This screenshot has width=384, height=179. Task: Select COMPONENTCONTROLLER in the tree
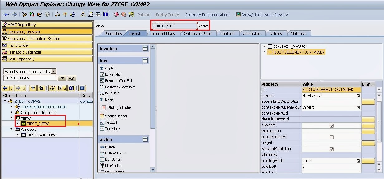click(43, 107)
